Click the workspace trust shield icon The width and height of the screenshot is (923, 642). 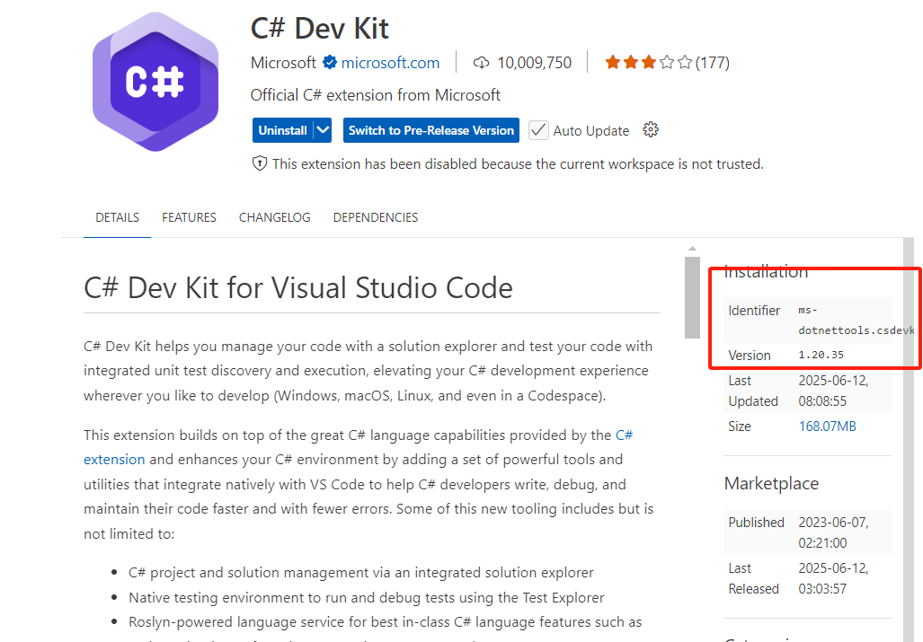pyautogui.click(x=260, y=163)
